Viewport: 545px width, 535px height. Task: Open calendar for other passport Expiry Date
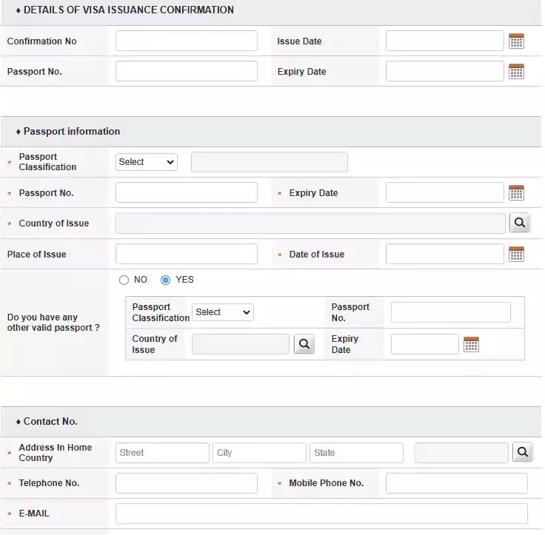pos(471,344)
